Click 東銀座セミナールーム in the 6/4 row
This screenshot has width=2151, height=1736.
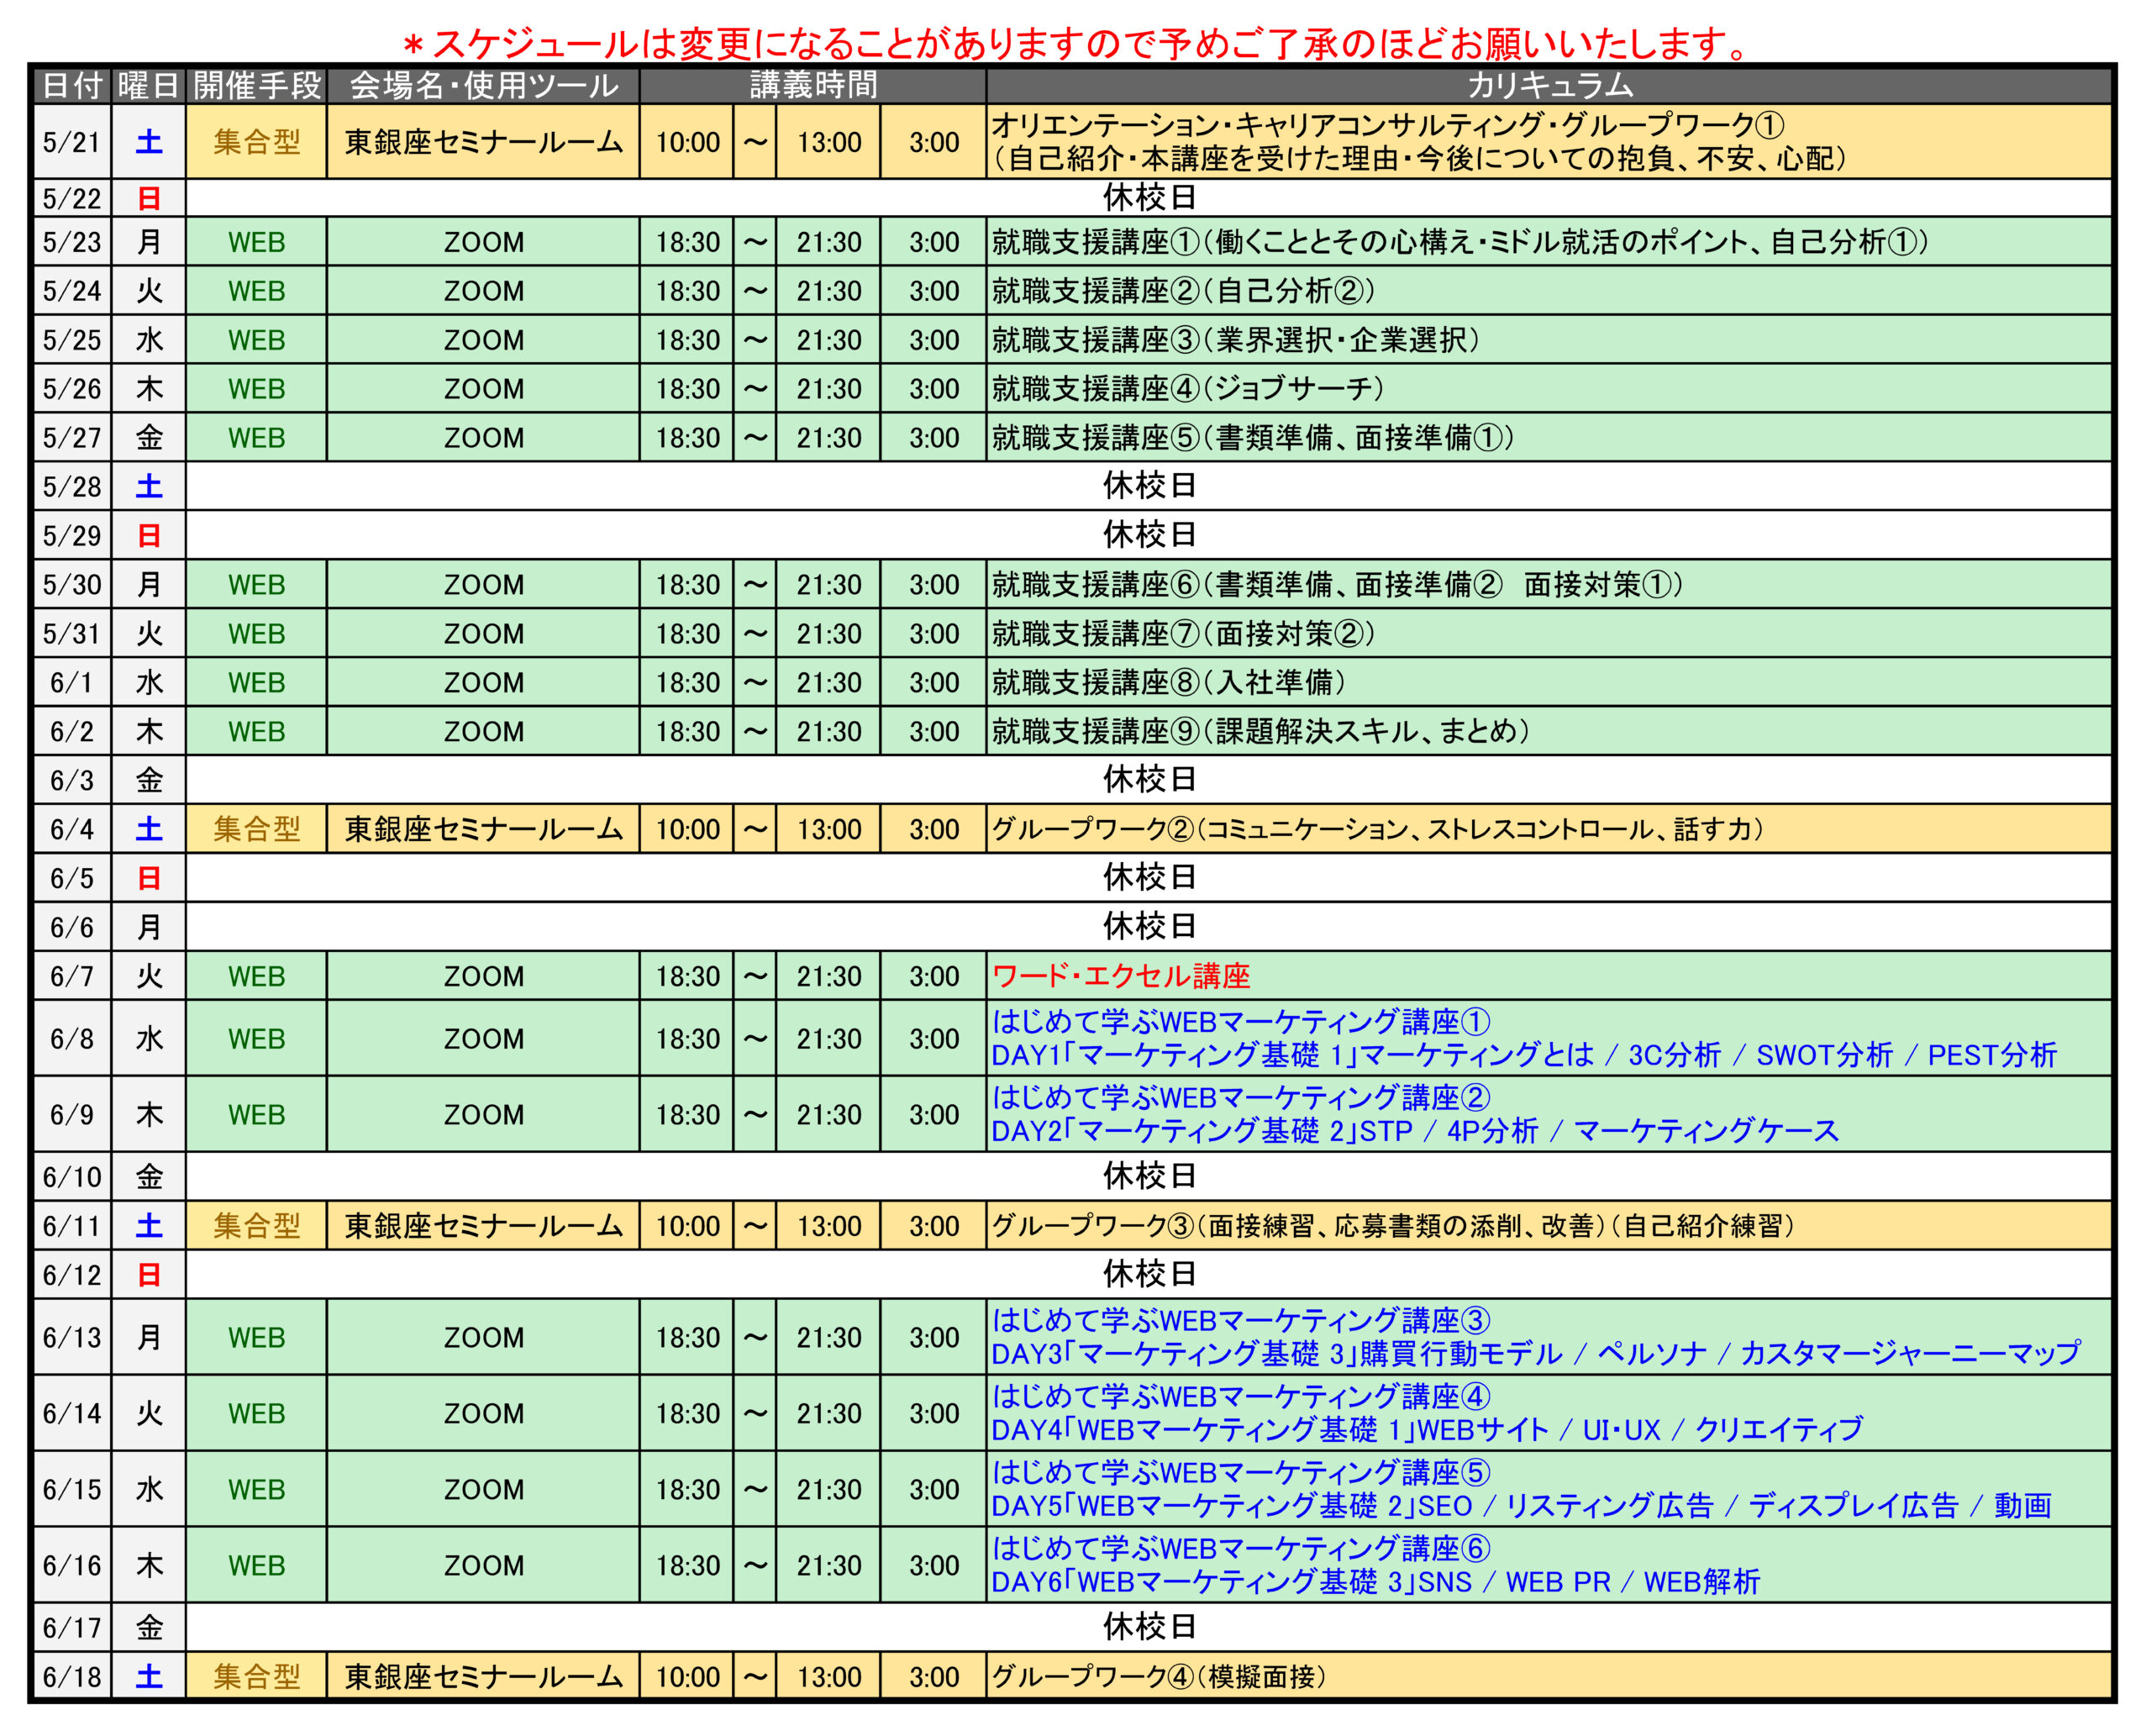click(483, 829)
